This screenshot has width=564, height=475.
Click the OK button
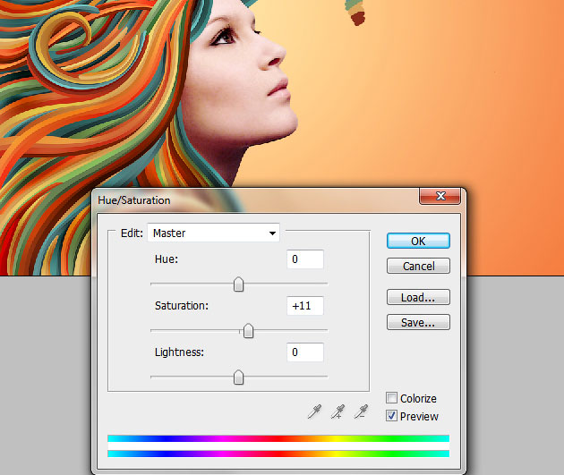(418, 241)
